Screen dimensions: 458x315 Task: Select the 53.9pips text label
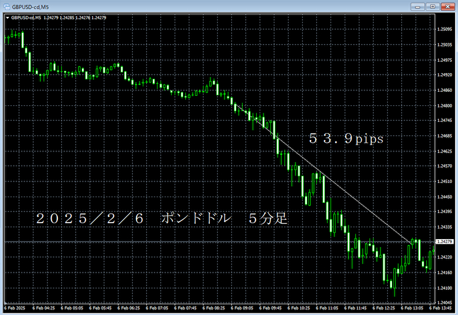[x=346, y=138]
